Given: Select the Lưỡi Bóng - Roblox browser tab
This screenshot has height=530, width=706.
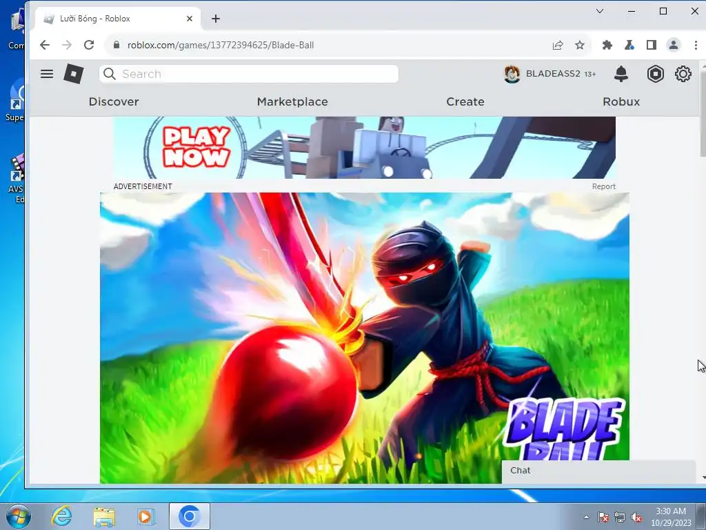Looking at the screenshot, I should click(118, 19).
